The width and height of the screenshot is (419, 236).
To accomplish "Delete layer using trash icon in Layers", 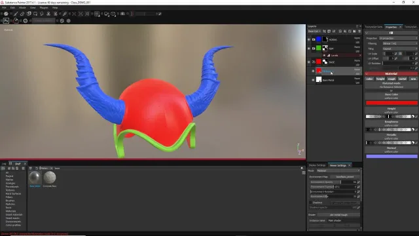I will (x=359, y=31).
